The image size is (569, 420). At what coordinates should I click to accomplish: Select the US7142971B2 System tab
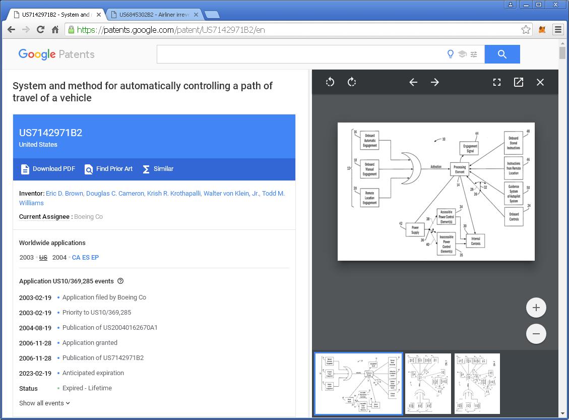tap(55, 15)
